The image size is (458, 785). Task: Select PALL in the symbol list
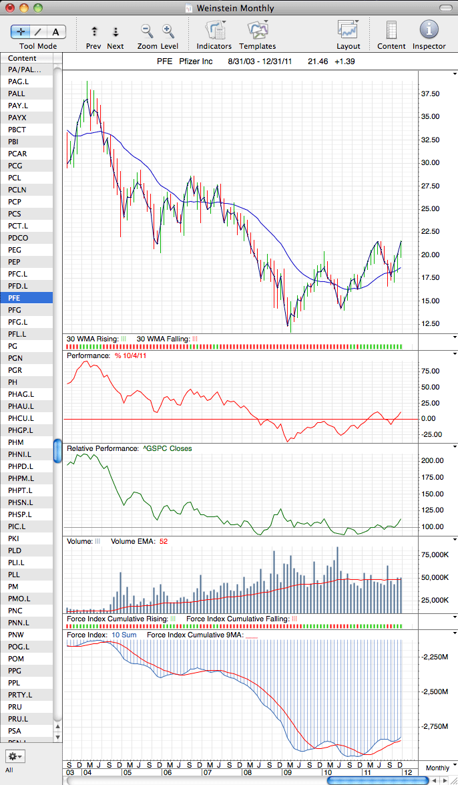point(27,93)
